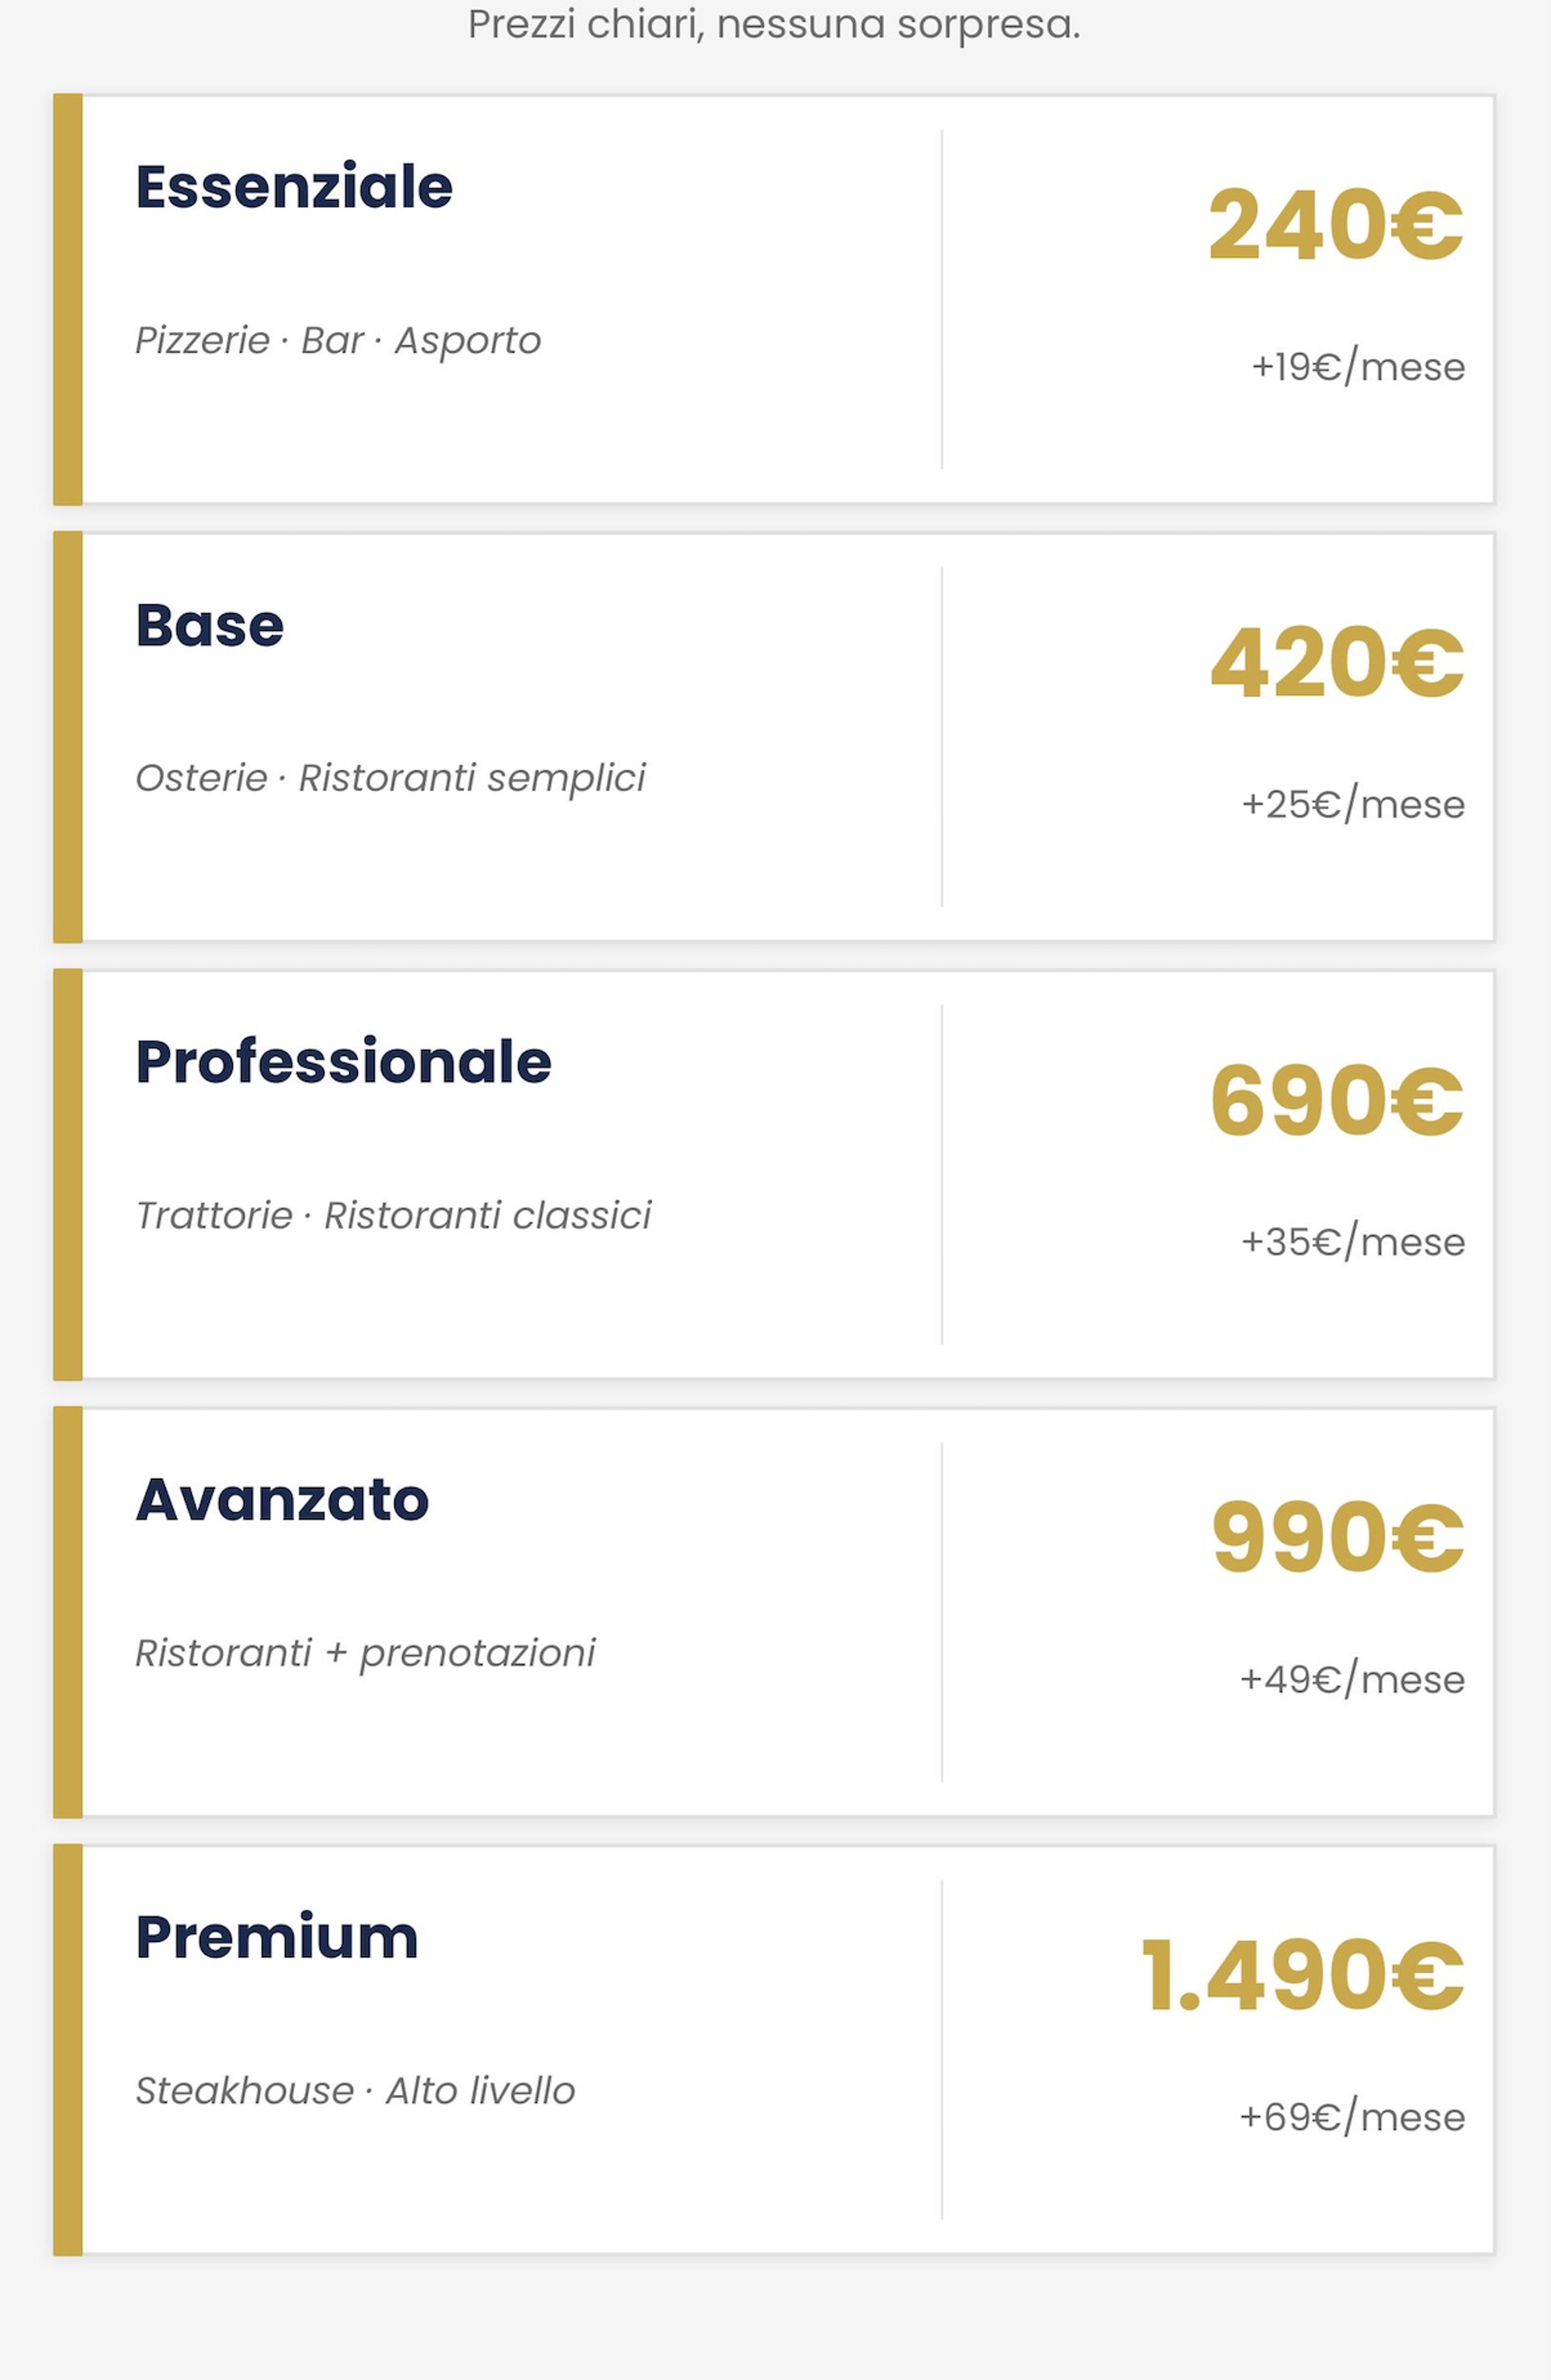Click the Trattorie · Ristoranti classici subtitle

393,1216
